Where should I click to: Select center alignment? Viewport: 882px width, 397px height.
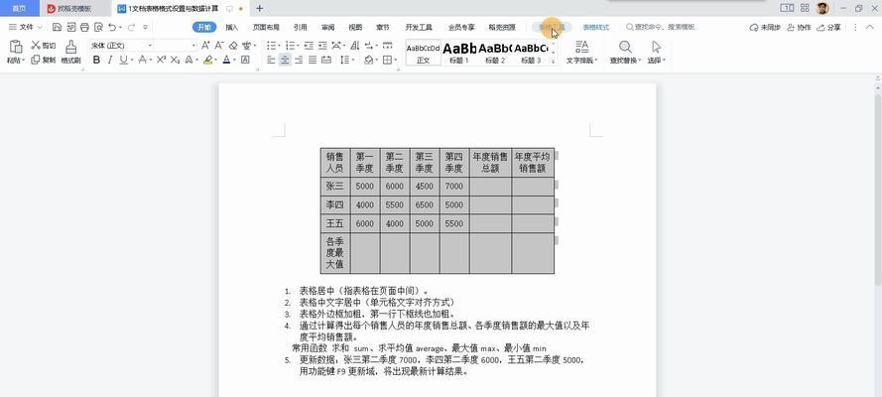[285, 61]
